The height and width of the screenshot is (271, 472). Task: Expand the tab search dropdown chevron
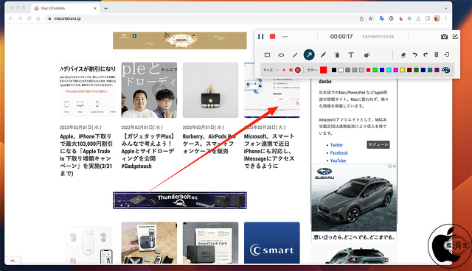445,8
